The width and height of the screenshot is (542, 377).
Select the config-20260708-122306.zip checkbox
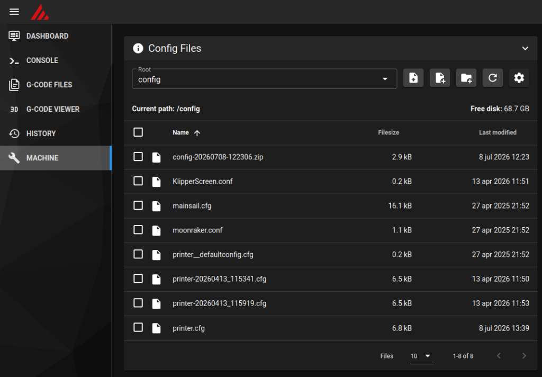point(138,157)
